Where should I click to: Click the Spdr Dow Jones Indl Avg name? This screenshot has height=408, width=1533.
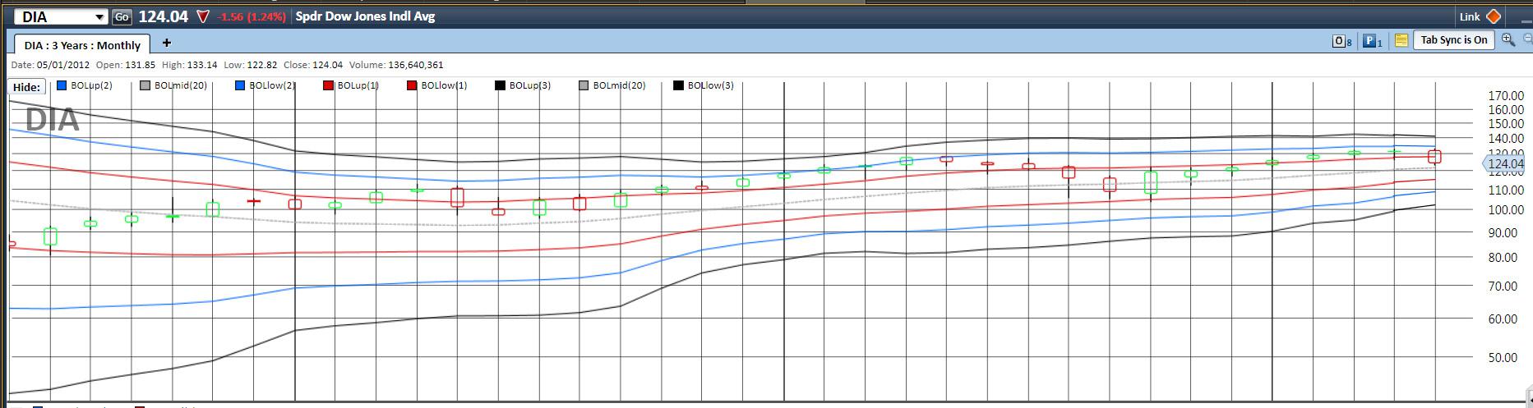point(365,16)
